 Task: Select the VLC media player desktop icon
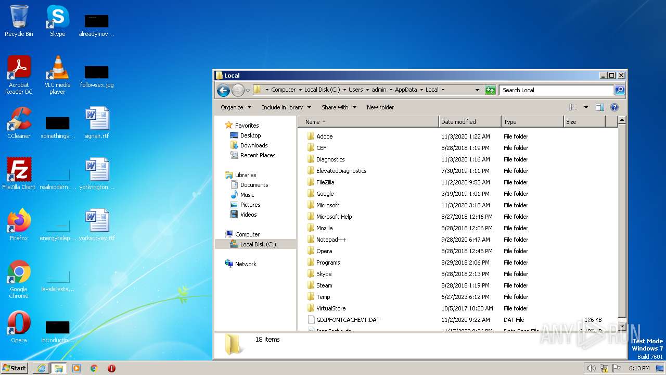pos(57,75)
